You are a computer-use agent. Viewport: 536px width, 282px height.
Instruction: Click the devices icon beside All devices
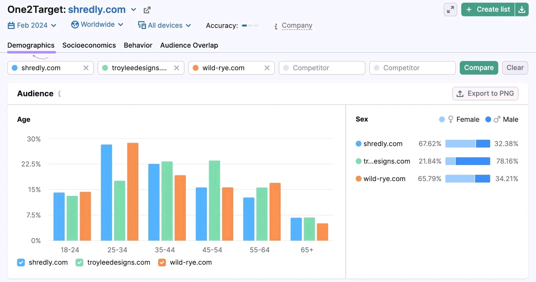click(142, 25)
